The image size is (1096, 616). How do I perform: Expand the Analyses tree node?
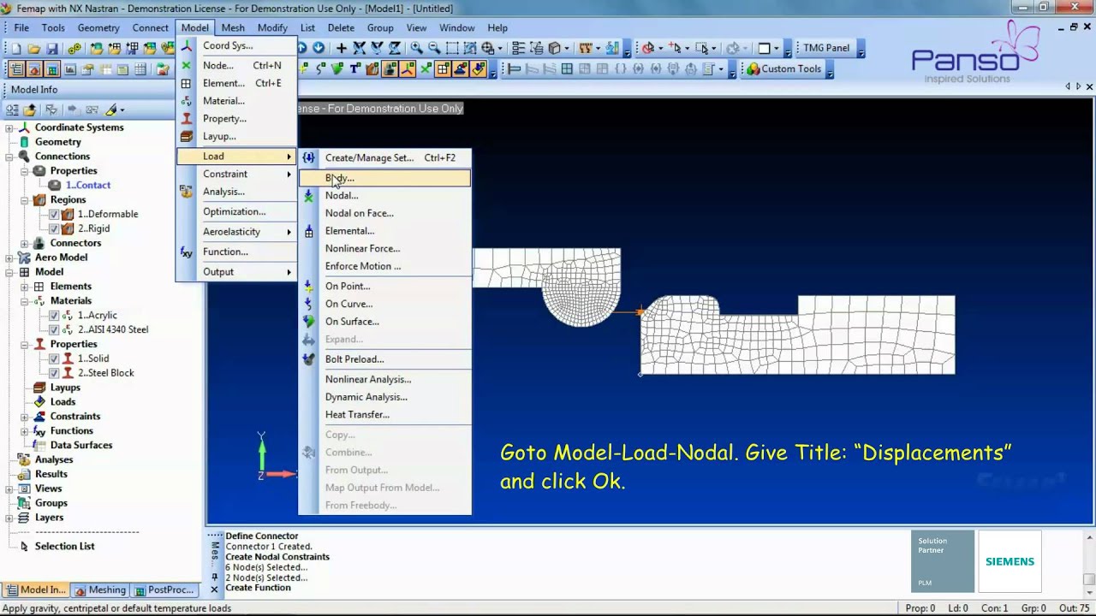9,460
